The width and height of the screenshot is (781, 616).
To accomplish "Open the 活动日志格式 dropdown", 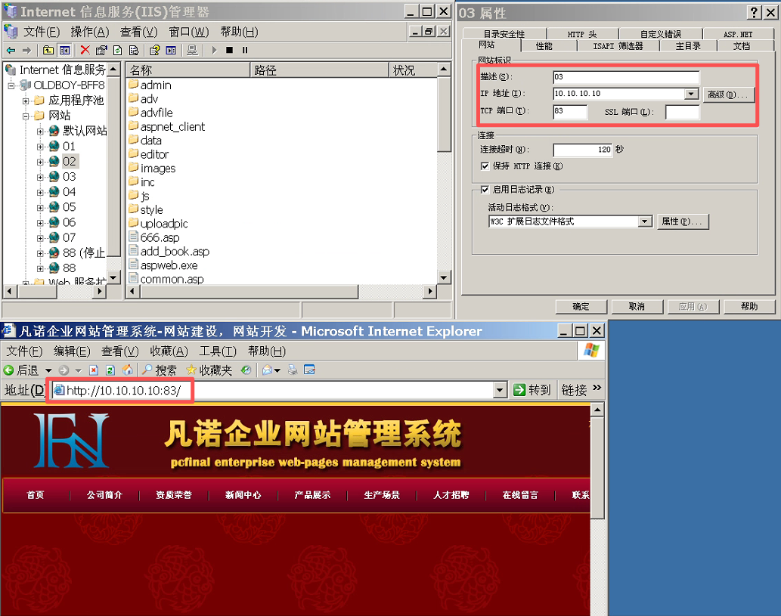I will 645,221.
